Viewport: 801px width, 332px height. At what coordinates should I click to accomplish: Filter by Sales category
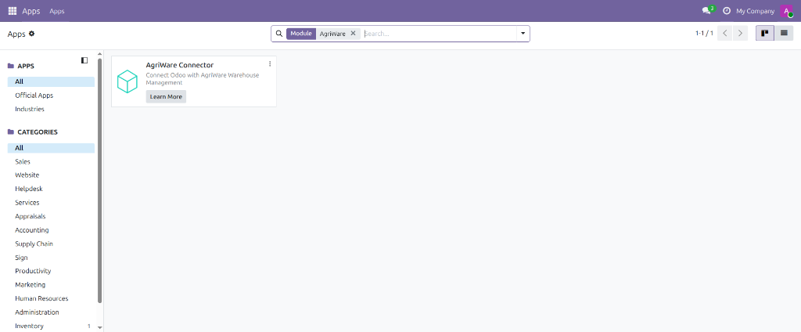51,161
